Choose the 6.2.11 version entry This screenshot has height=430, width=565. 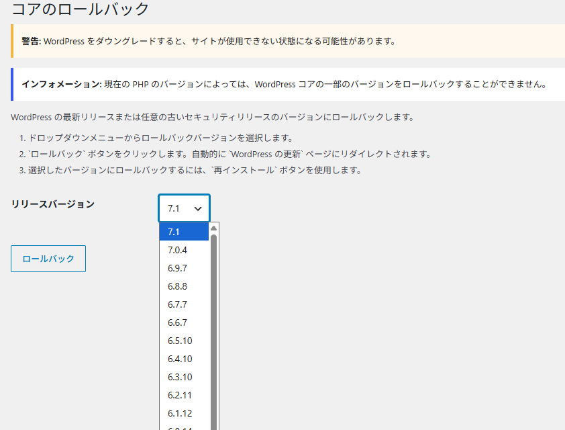[x=184, y=395]
